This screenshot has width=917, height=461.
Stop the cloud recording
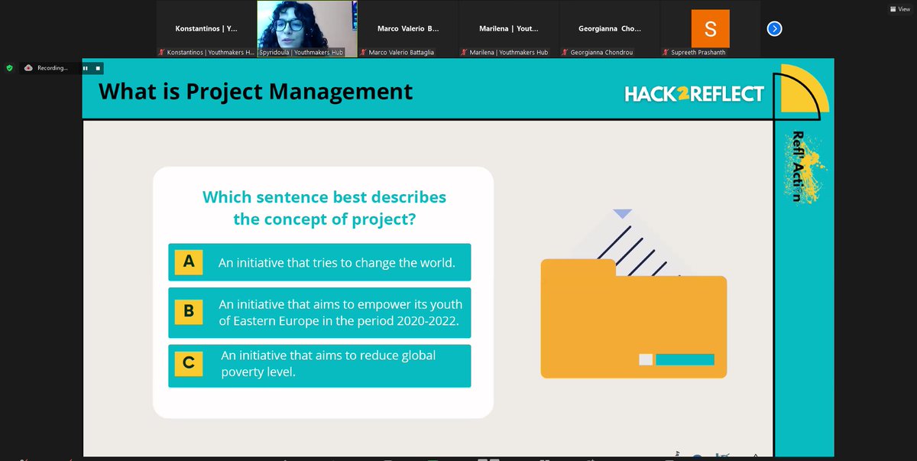(x=97, y=67)
